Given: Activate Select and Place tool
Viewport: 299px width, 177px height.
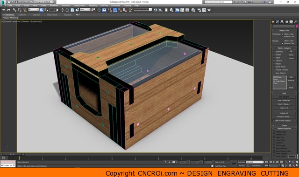Looking at the screenshot, I should (x=77, y=10).
